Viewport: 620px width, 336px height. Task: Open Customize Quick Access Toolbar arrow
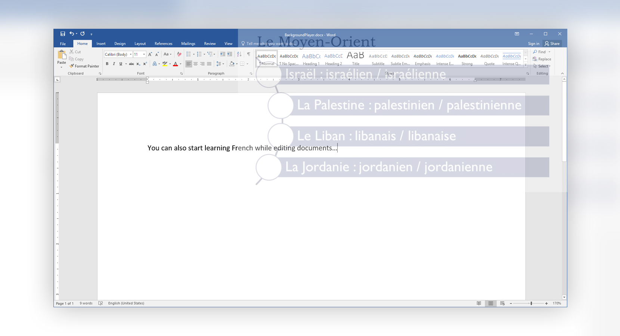coord(92,34)
